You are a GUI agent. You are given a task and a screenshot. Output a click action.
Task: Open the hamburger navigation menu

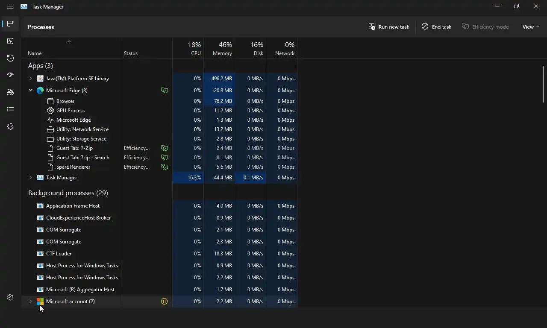(10, 7)
